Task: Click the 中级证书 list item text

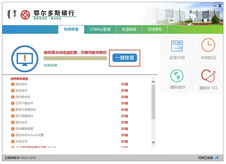Action: (21, 141)
